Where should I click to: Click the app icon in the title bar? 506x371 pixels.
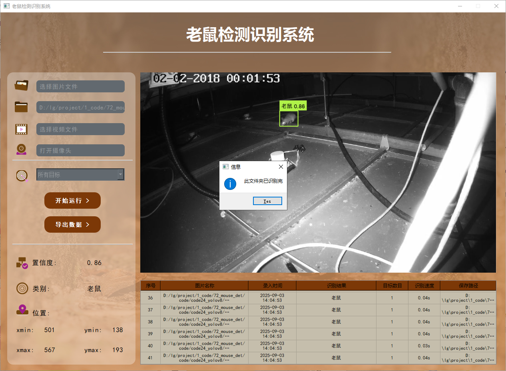6,6
